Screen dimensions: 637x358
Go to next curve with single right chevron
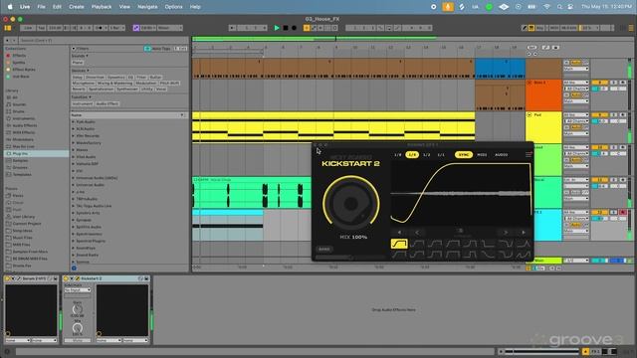pyautogui.click(x=506, y=233)
